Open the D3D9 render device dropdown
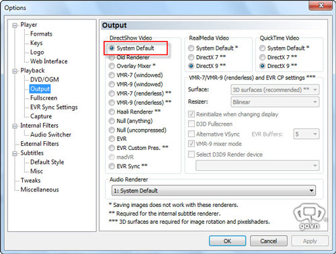Screen dimensions: 336x254 (x=257, y=165)
